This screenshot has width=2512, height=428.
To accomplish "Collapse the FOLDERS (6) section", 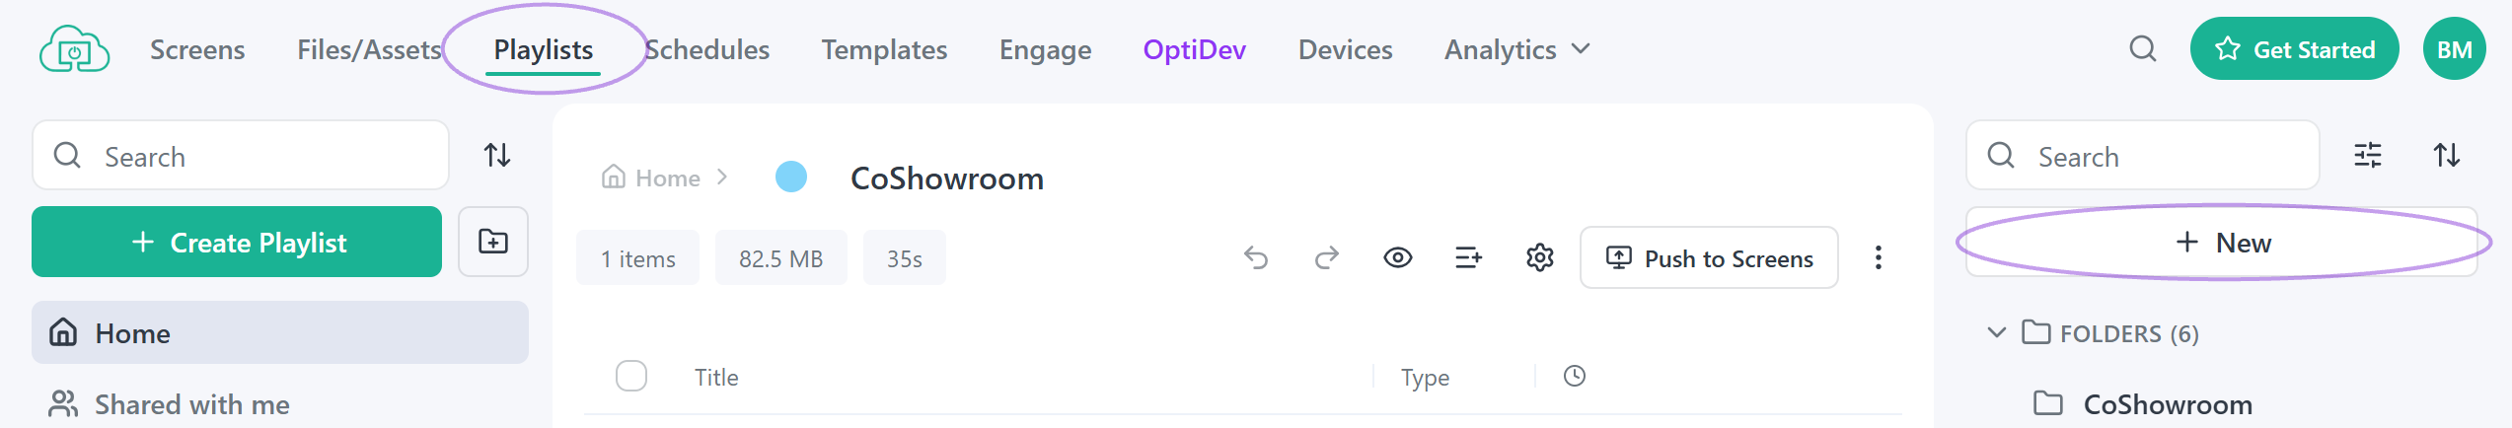I will coord(1997,332).
